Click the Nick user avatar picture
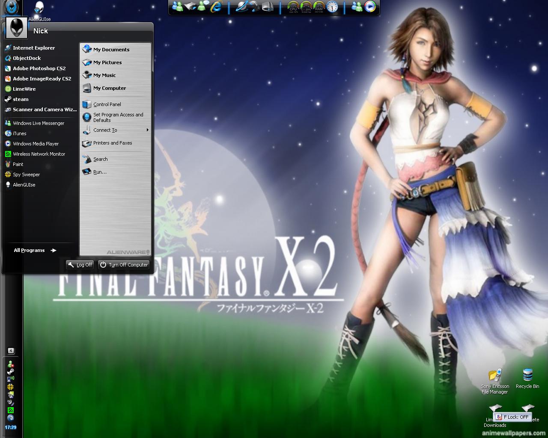Image resolution: width=548 pixels, height=438 pixels. coord(17,29)
